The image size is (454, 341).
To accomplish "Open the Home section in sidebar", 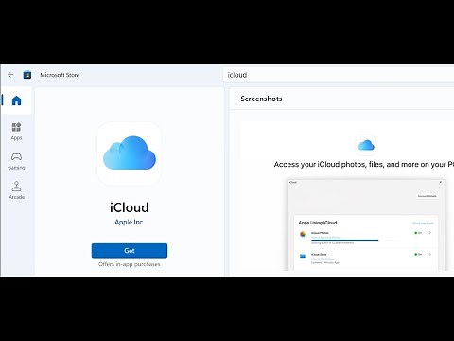I will pos(16,100).
